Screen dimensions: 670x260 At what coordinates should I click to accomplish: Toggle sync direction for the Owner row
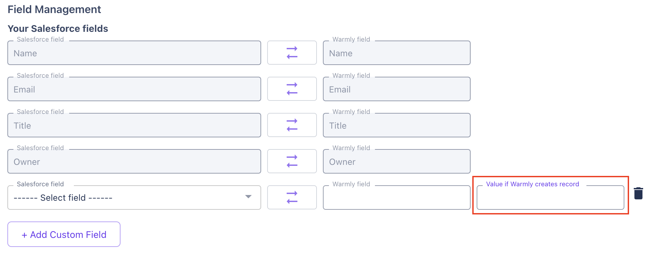(292, 161)
